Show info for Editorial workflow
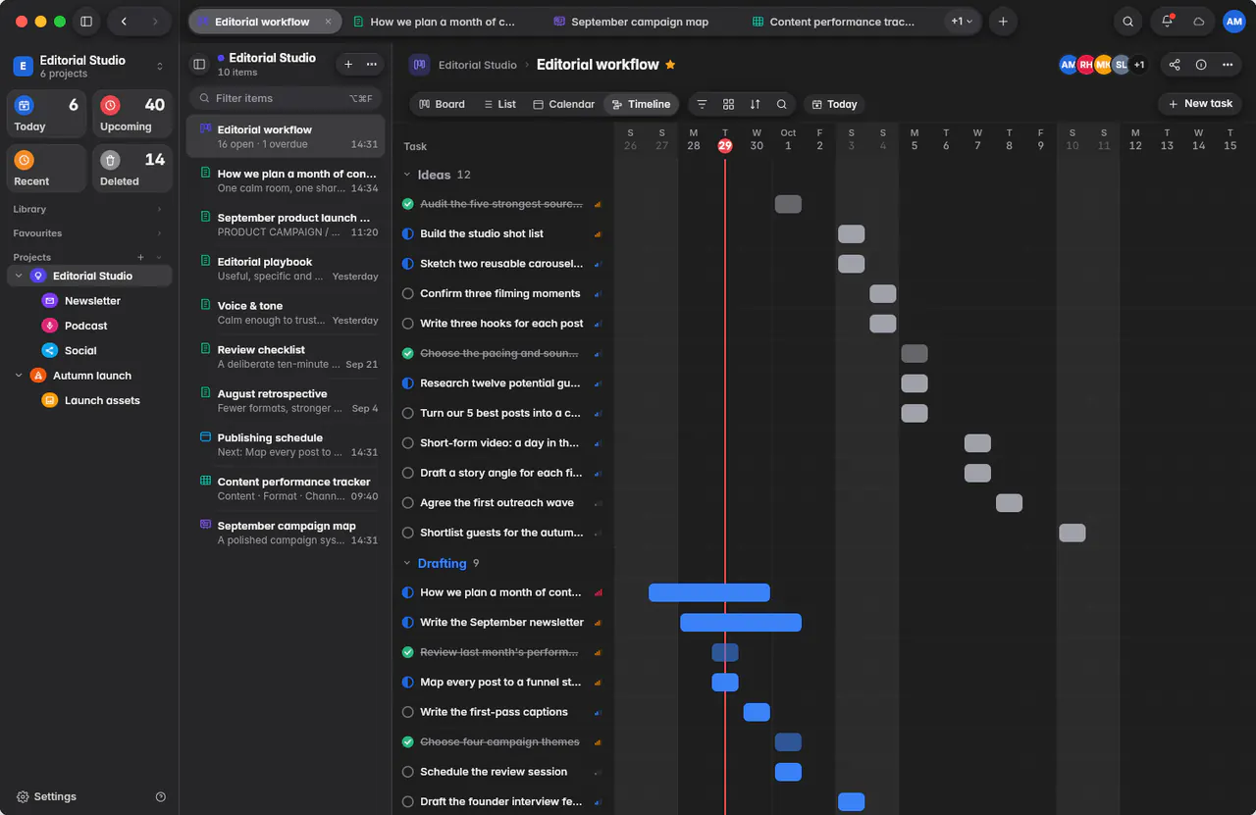The image size is (1256, 815). (1201, 65)
